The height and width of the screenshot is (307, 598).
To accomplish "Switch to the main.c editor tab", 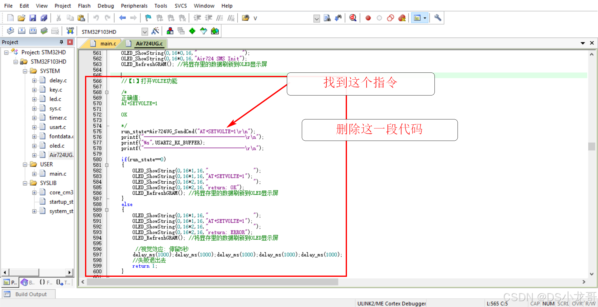I will coord(104,44).
